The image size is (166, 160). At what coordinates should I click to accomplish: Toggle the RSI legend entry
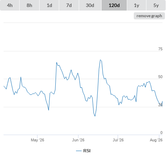click(x=83, y=151)
